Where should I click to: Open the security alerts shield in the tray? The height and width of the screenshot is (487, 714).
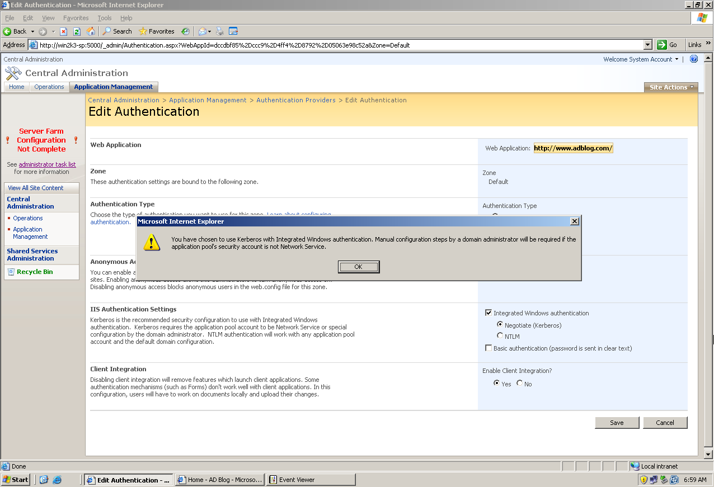(x=644, y=480)
